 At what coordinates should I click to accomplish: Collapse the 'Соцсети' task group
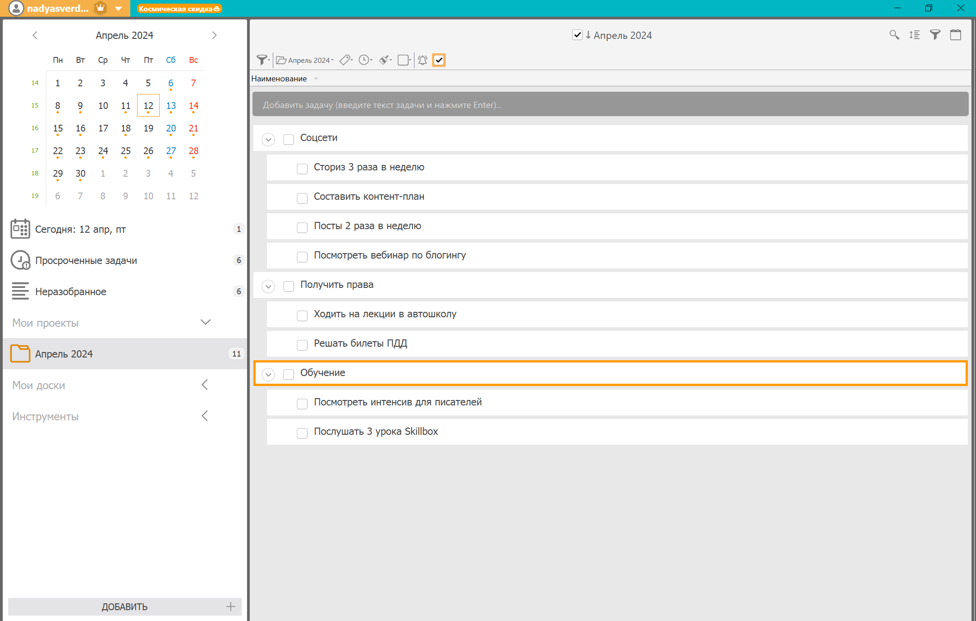[x=268, y=139]
